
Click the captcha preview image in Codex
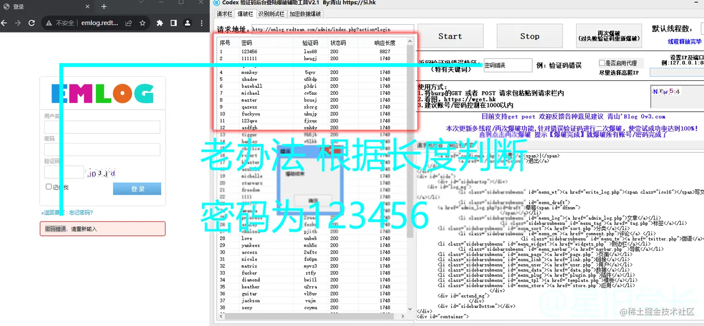[666, 92]
